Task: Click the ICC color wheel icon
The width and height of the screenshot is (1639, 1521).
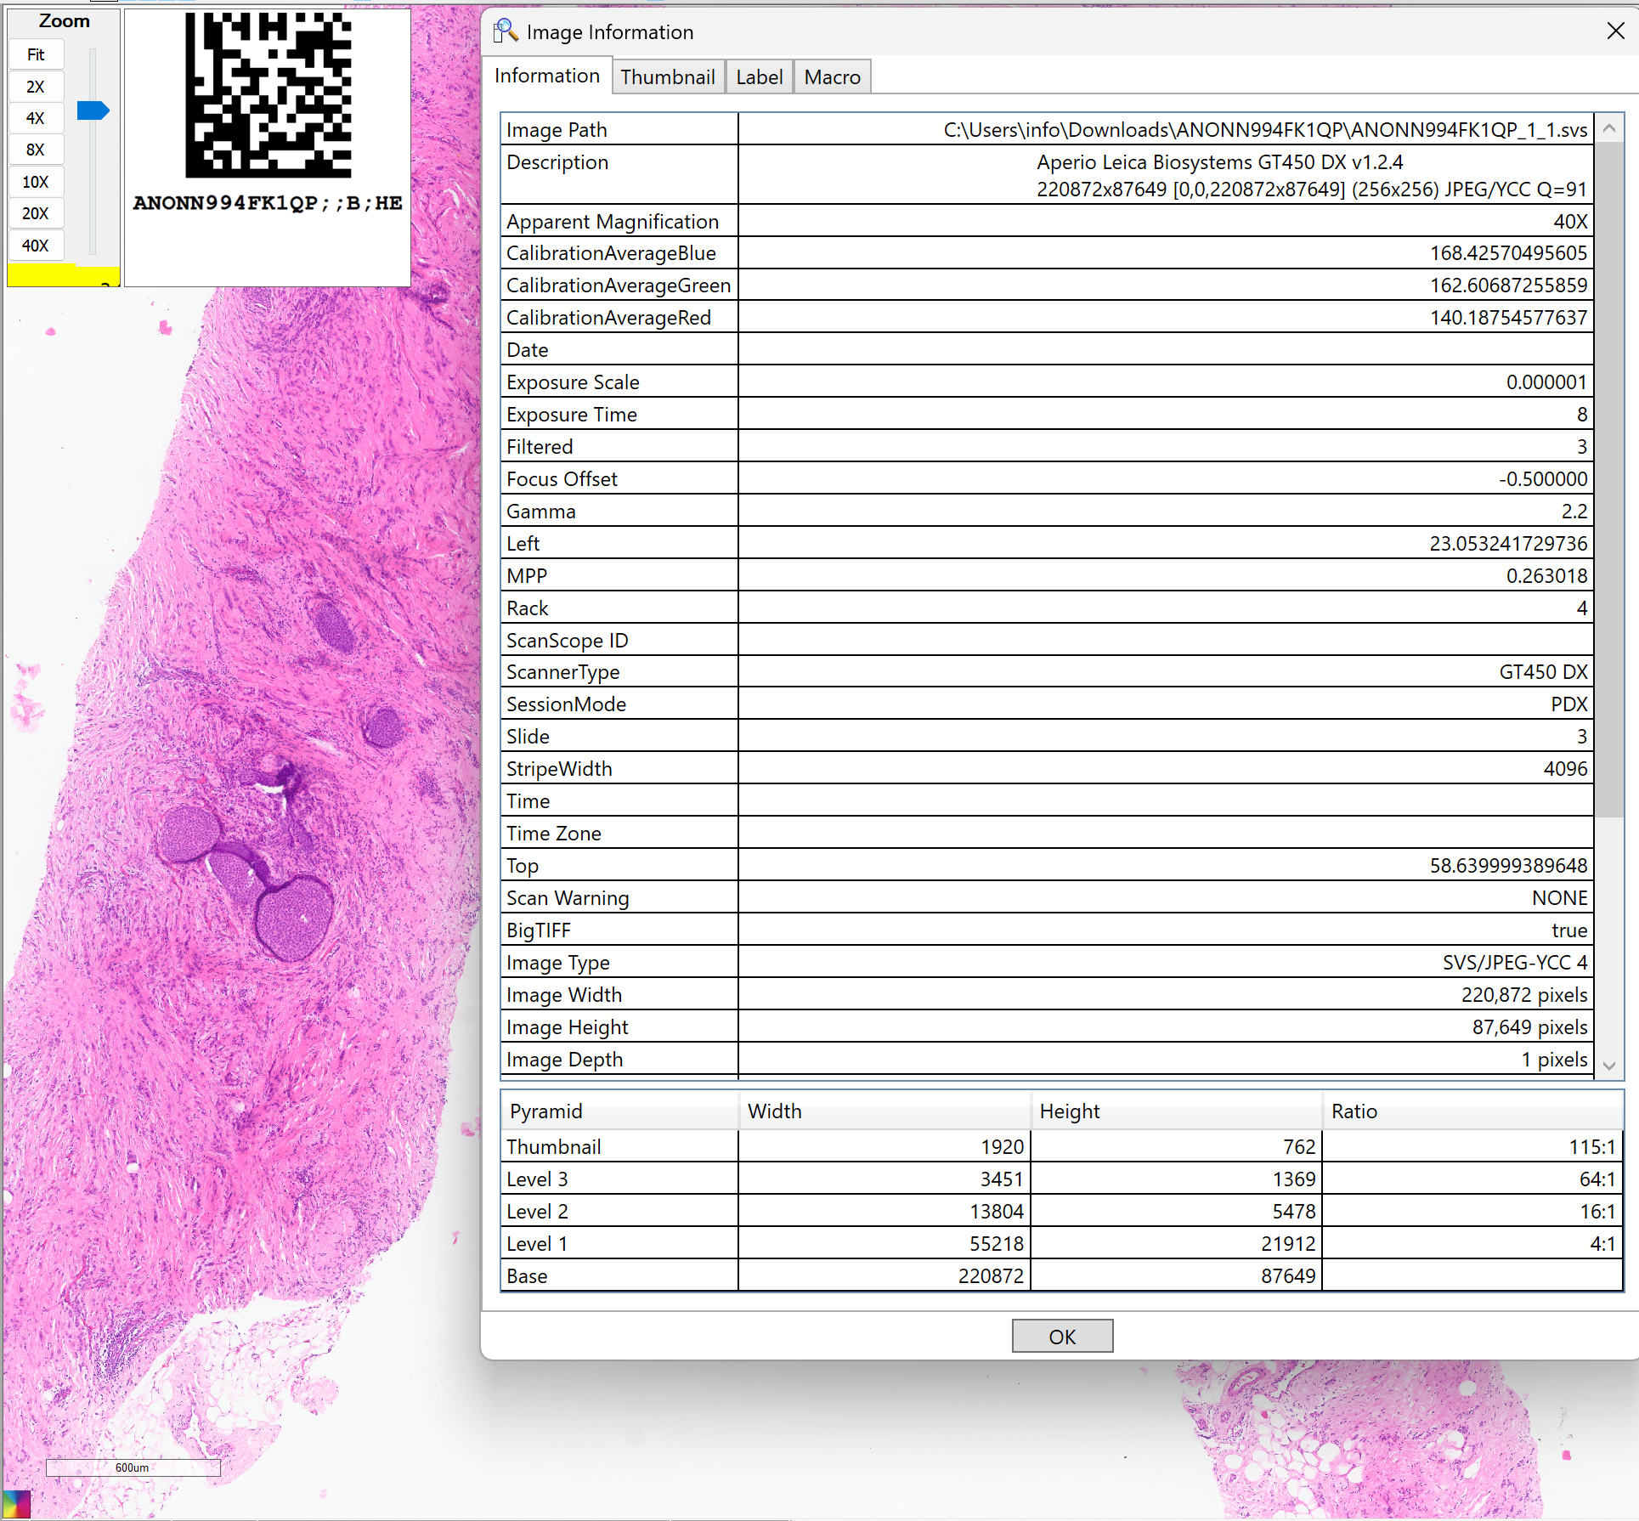Action: 16,1504
